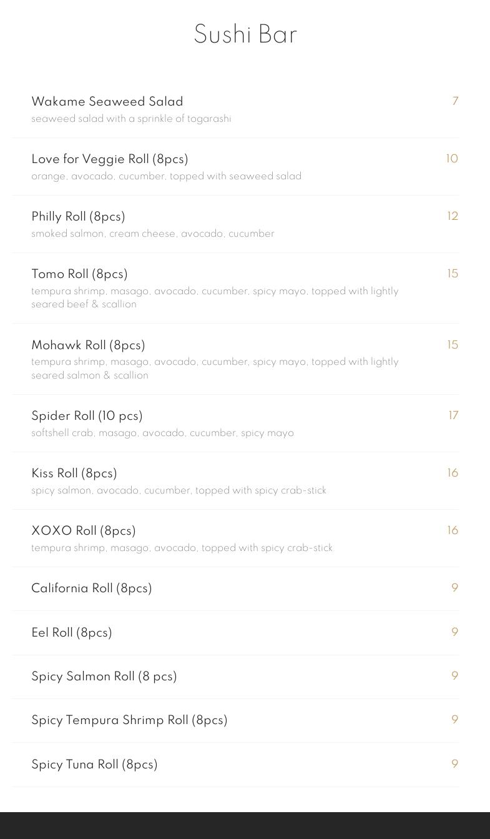This screenshot has width=490, height=839.
Task: Click the Philly Roll smoked salmon description
Action: tap(153, 234)
